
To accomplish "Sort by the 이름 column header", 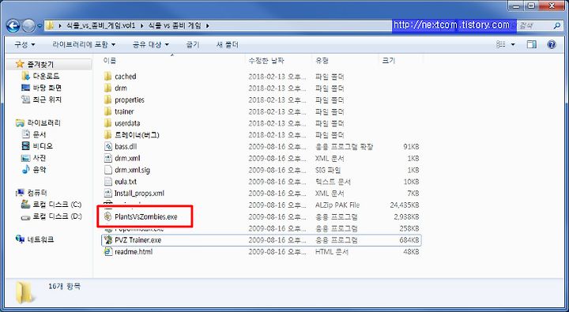I will (x=110, y=61).
